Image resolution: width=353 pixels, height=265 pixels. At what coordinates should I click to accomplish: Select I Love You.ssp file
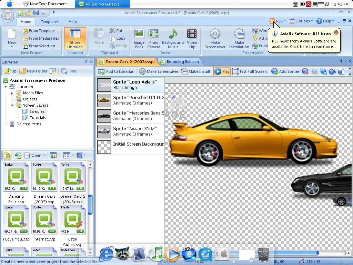tap(16, 223)
